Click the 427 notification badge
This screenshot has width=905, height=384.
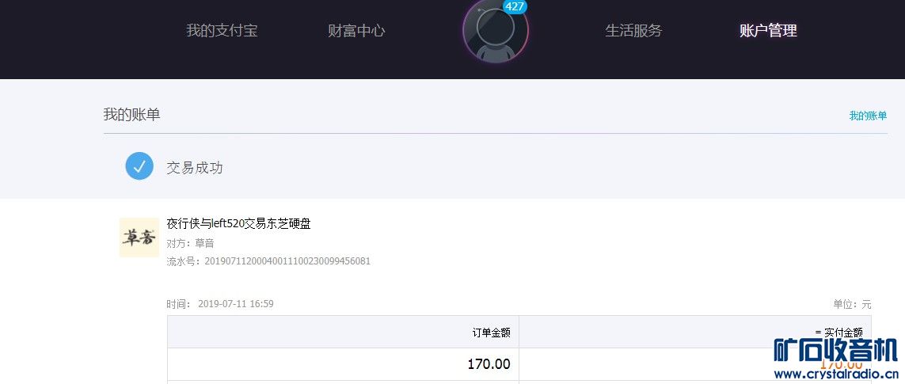point(515,6)
